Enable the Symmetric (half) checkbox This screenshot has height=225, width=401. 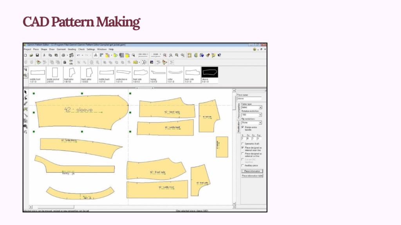pyautogui.click(x=243, y=143)
